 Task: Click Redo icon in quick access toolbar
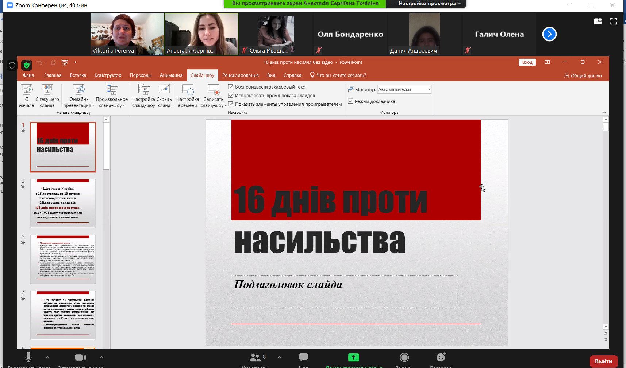[x=53, y=62]
